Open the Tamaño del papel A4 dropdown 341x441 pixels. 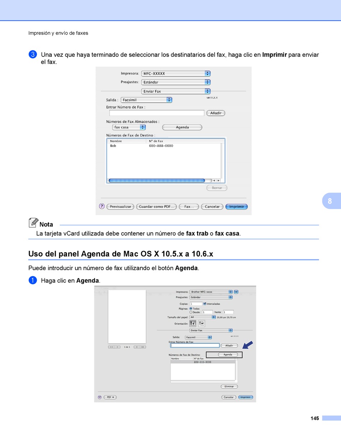pyautogui.click(x=202, y=317)
